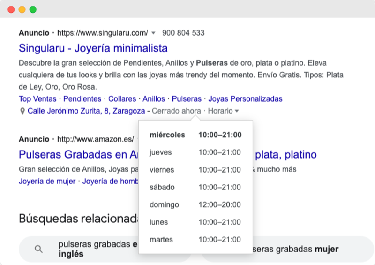This screenshot has width=375, height=265.
Task: Click the location pin icon
Action: pos(22,111)
